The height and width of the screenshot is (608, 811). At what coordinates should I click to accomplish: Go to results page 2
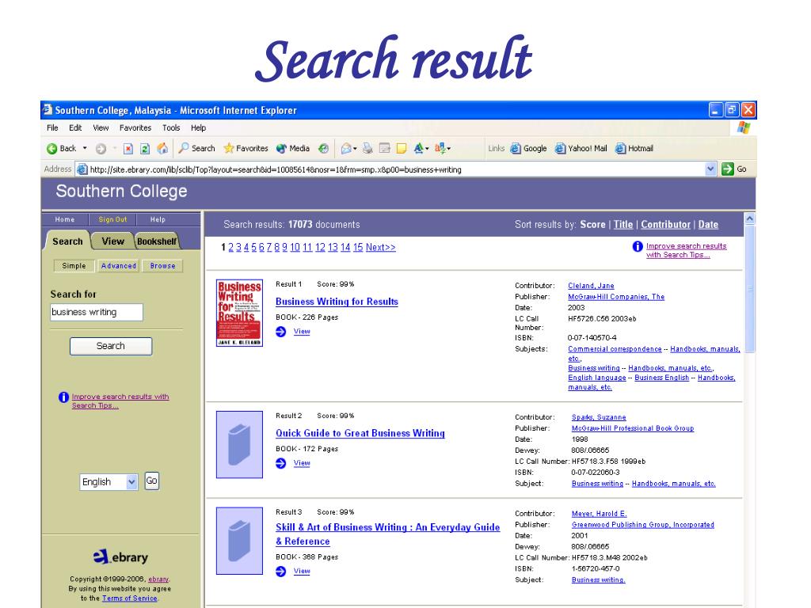[230, 247]
